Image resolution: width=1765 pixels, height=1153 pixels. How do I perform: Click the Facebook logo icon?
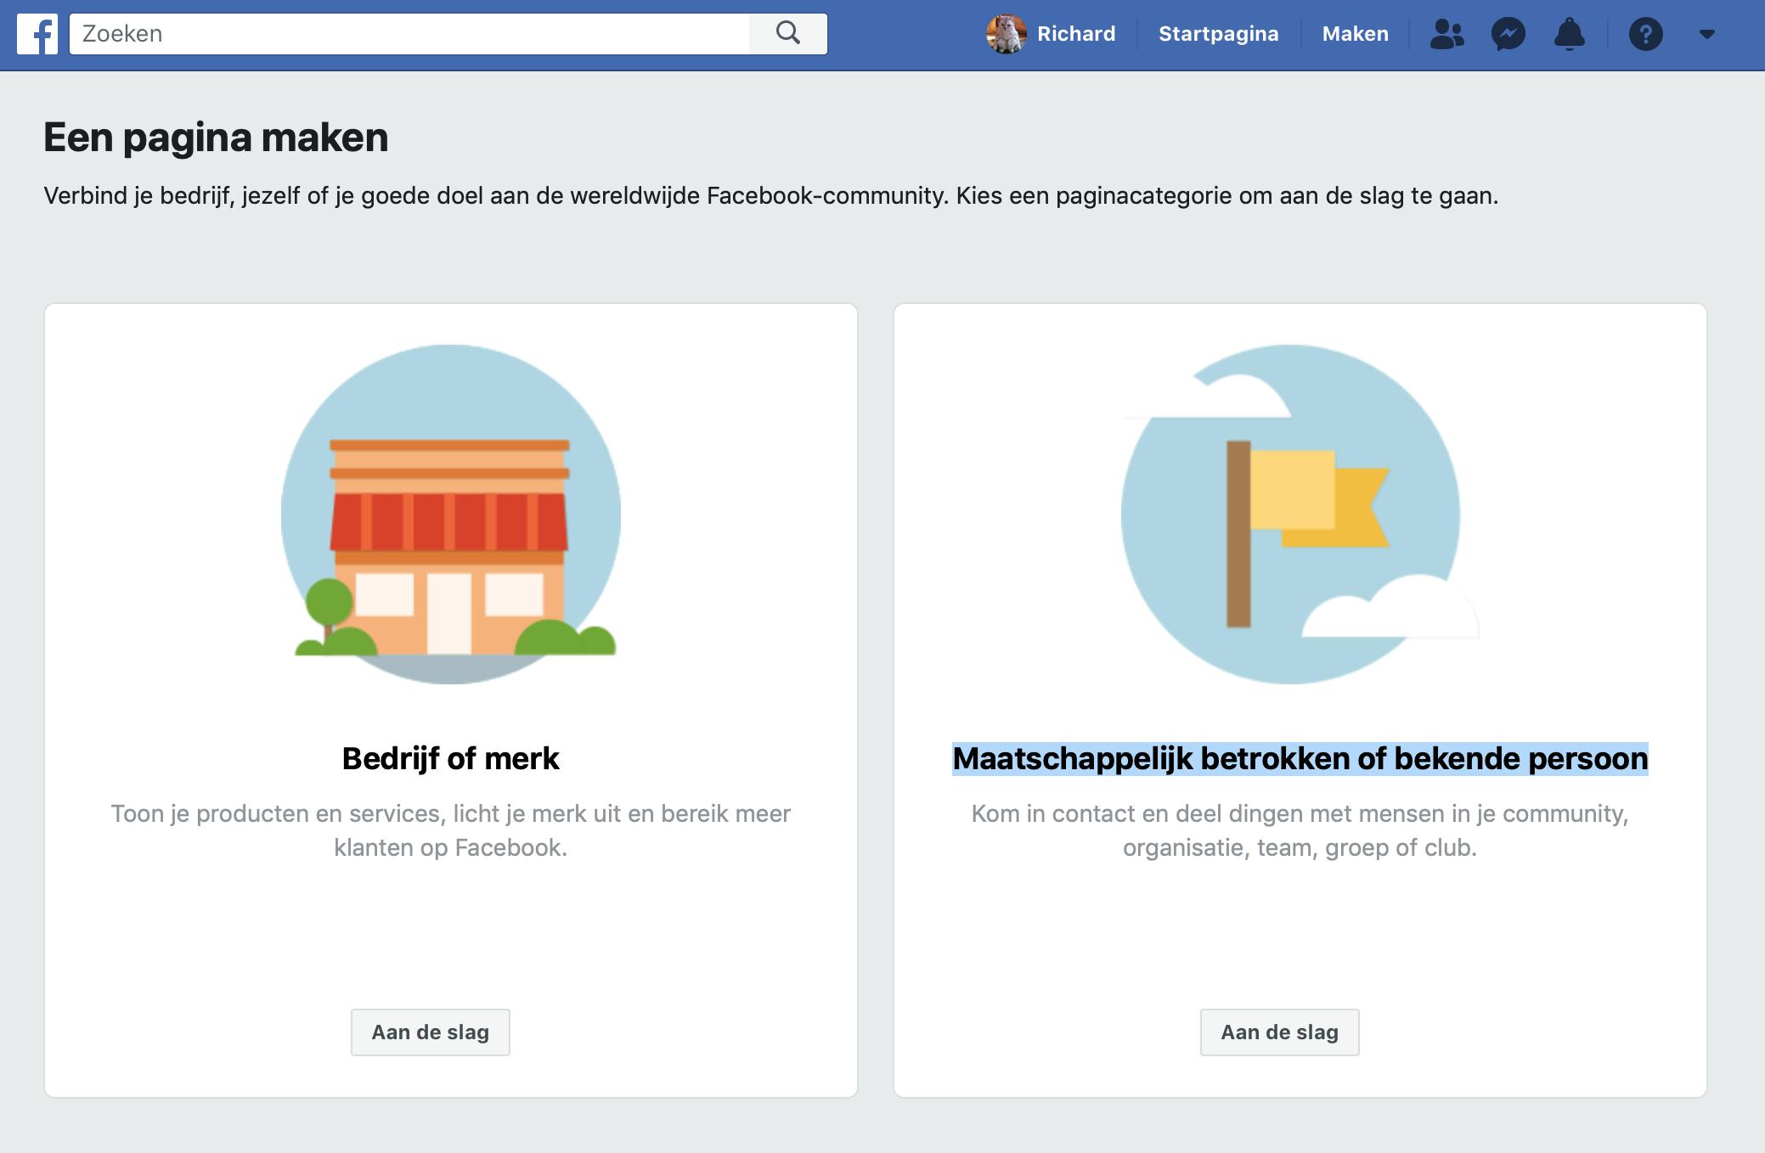pyautogui.click(x=37, y=34)
